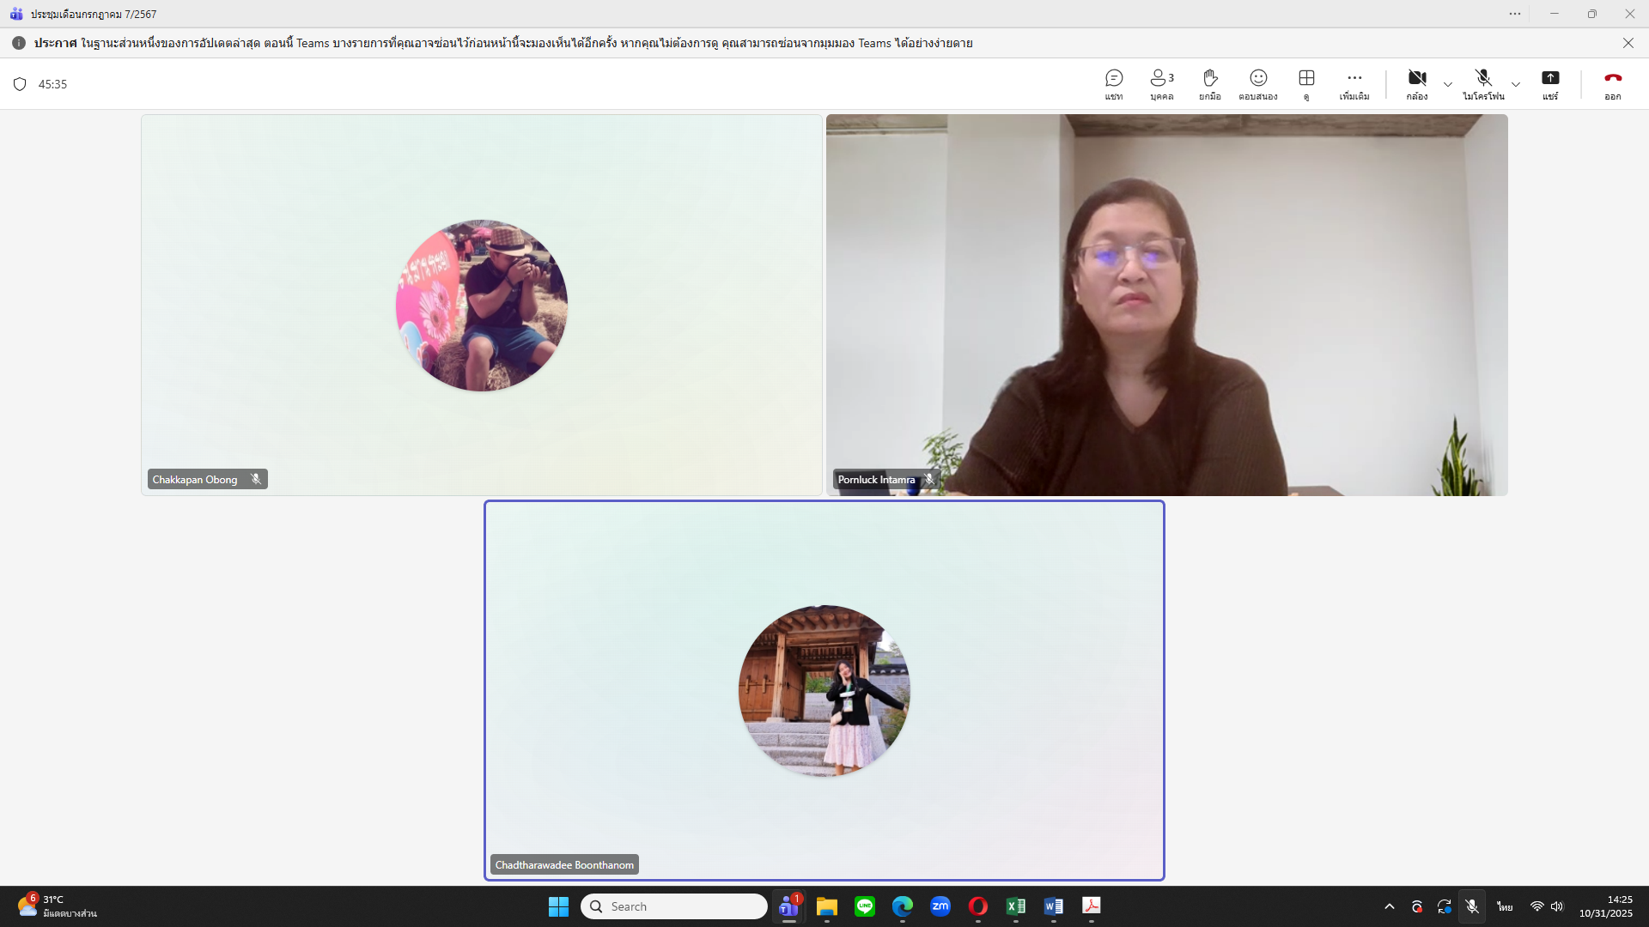Open the More actions ellipsis menu
Viewport: 1649px width, 927px height.
[x=1354, y=83]
